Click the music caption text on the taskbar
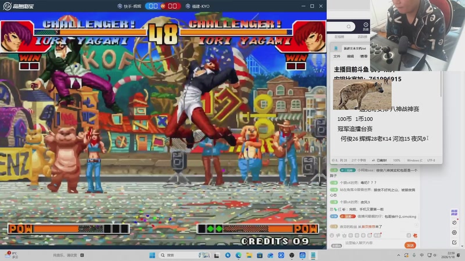The width and height of the screenshot is (465, 261). tap(65, 255)
